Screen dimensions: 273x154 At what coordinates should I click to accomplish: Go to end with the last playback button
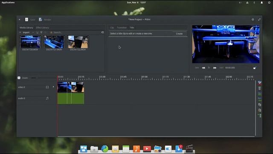(221, 68)
